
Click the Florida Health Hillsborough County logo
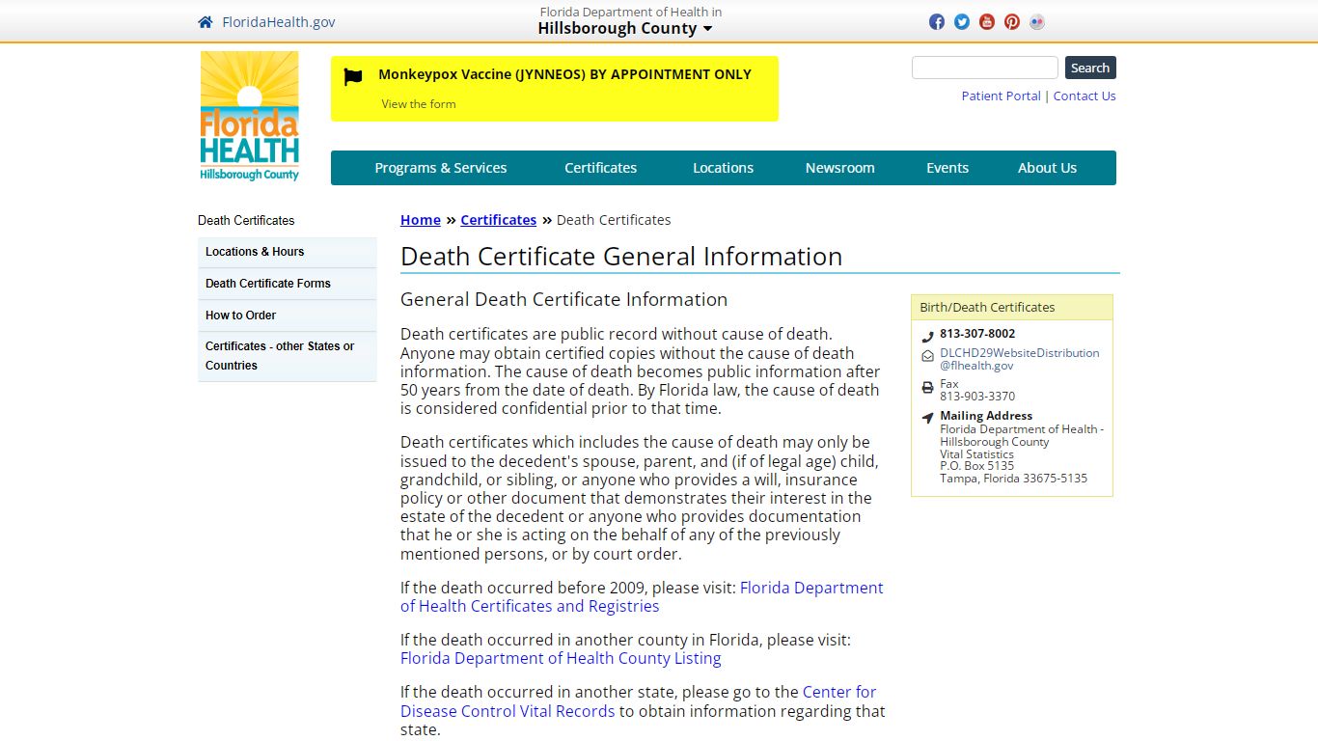[250, 116]
